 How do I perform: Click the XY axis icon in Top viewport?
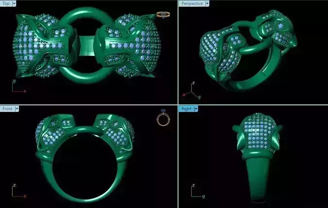[x=18, y=86]
